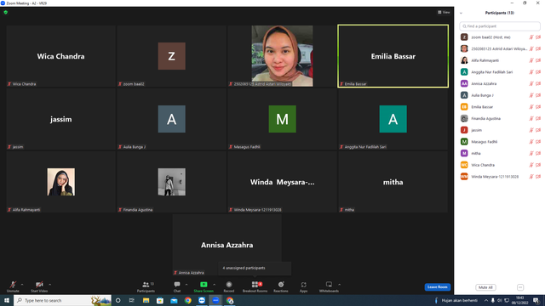Screen dimensions: 545x306
Task: Click Annisa Azzahra's video tile
Action: pyautogui.click(x=227, y=245)
